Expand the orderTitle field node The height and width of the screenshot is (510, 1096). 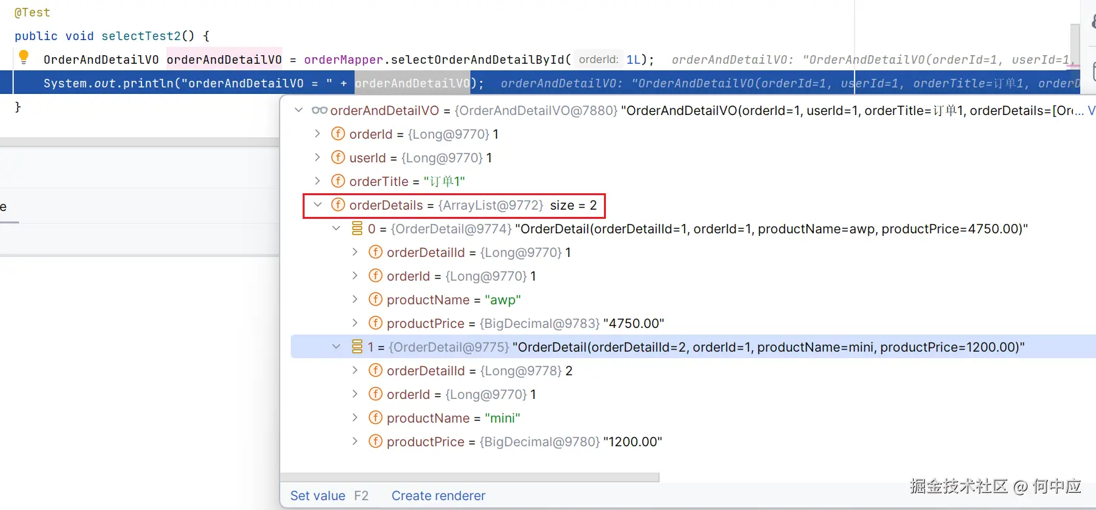pyautogui.click(x=318, y=181)
